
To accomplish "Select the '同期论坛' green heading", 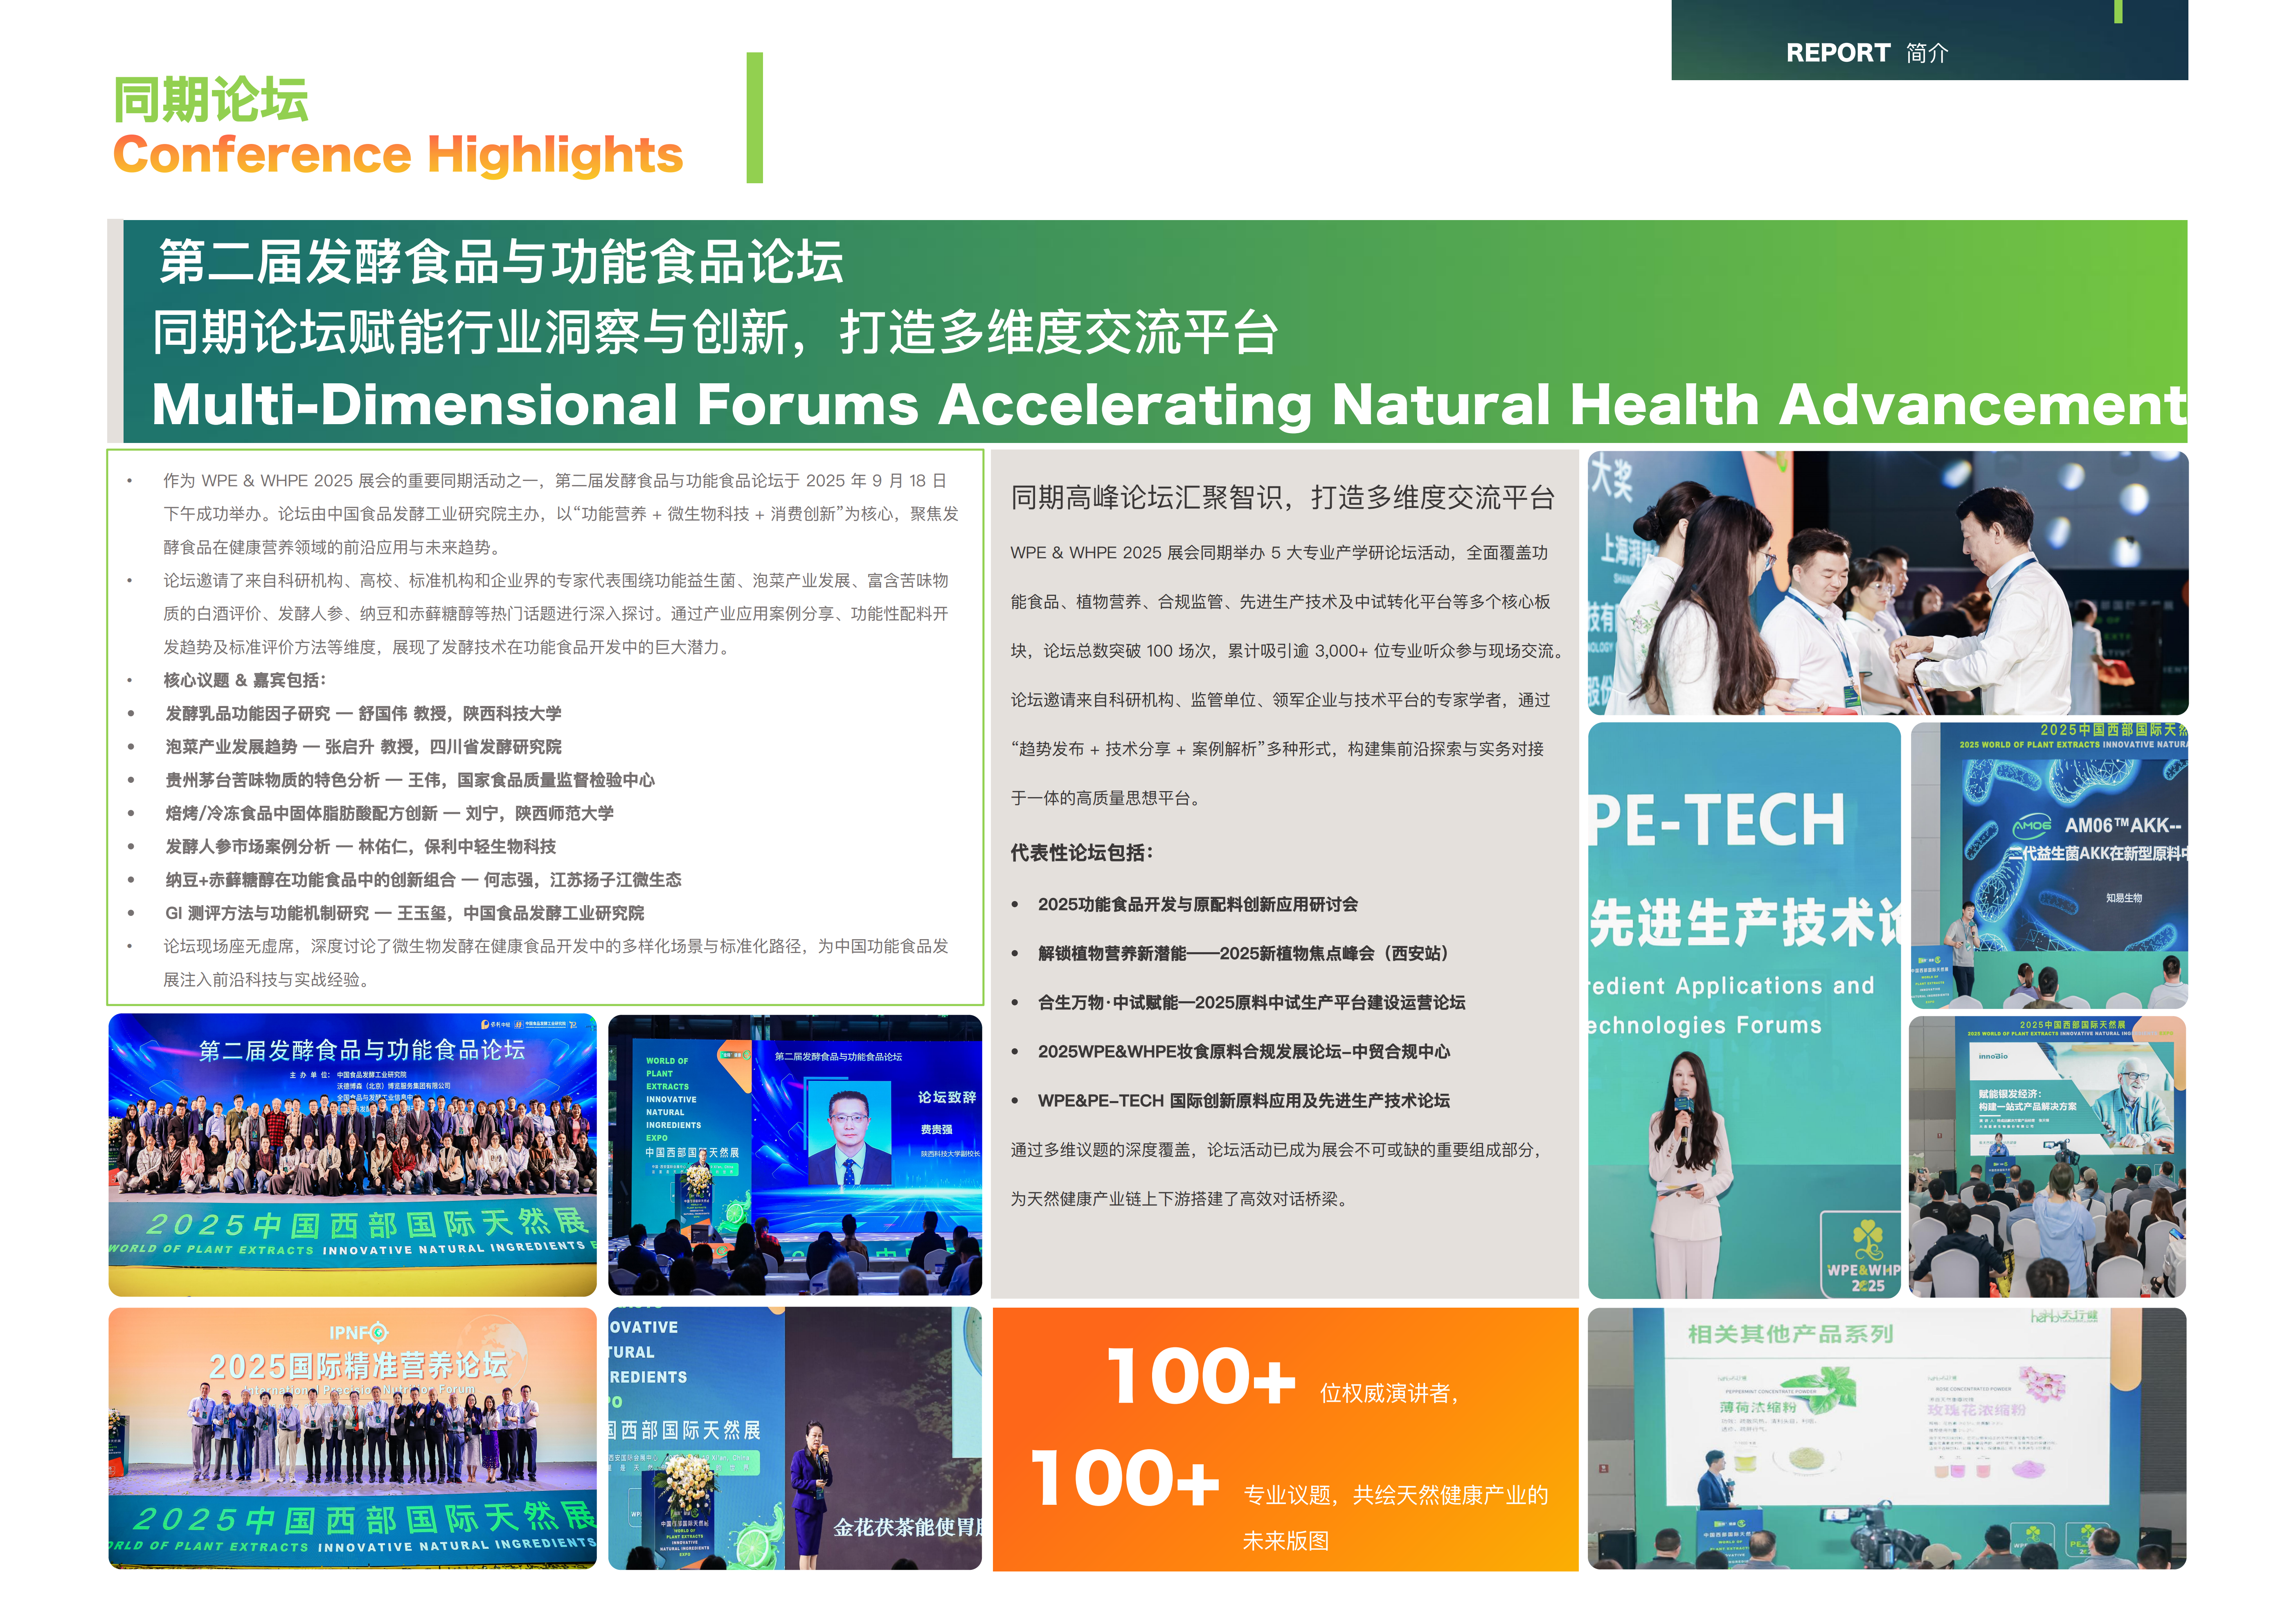I will click(x=211, y=99).
